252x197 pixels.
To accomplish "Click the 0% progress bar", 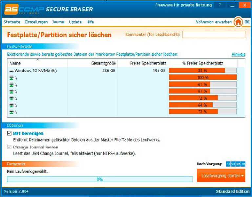I will (100, 179).
